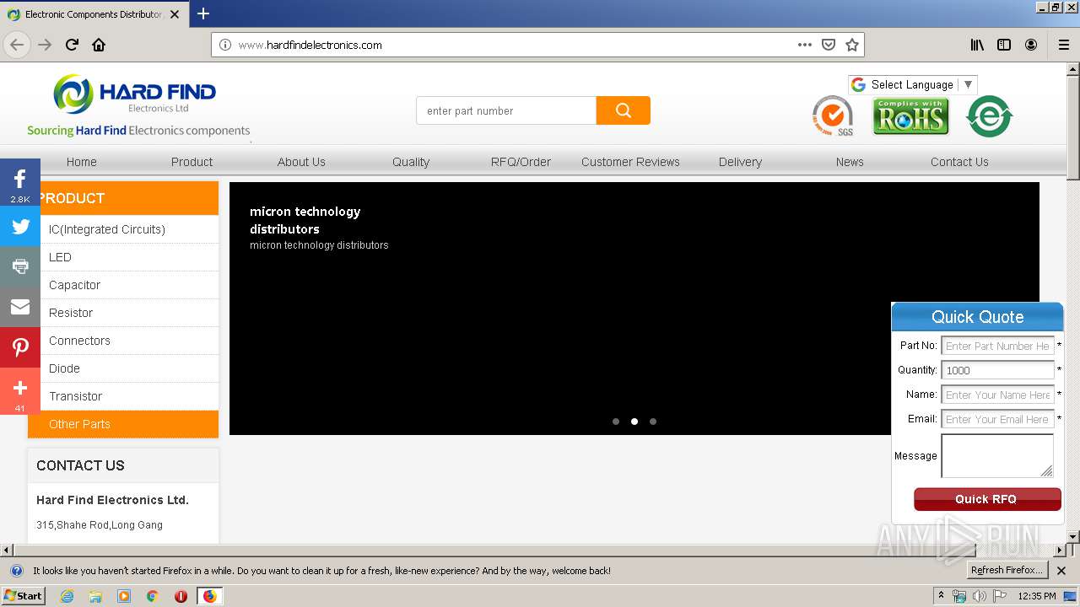Focus the Quick Quote Part No field
Screen dimensions: 1080x607
coord(997,346)
